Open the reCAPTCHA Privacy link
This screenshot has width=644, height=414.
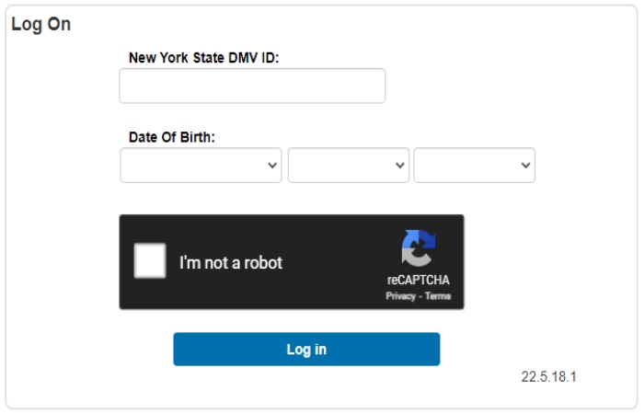400,296
